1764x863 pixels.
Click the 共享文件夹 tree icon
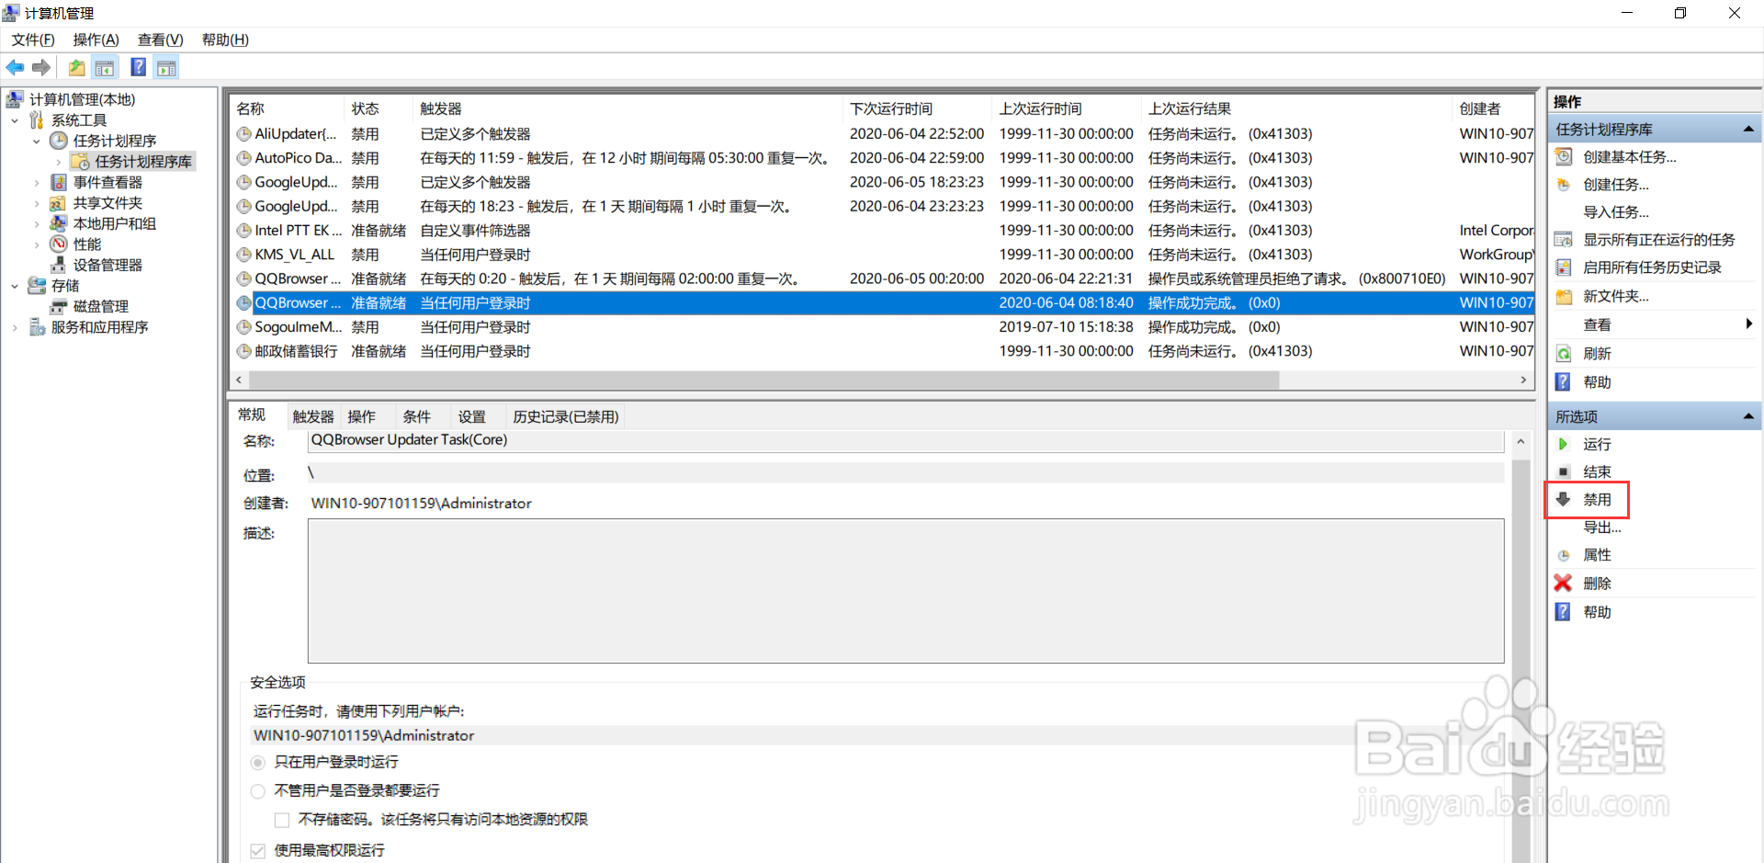point(59,203)
